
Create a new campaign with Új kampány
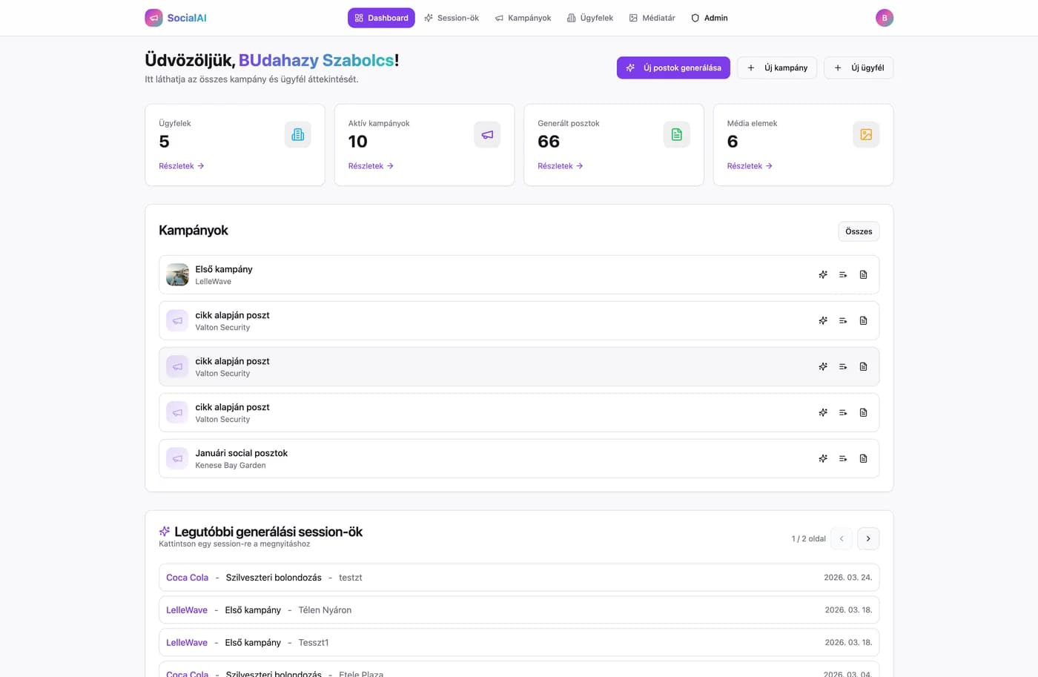pos(777,67)
